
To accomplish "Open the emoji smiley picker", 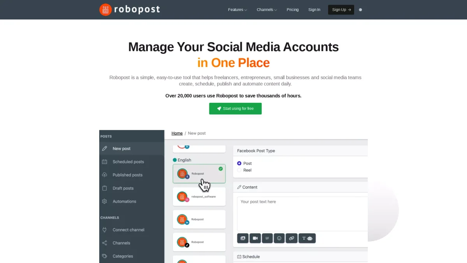I will 279,238.
